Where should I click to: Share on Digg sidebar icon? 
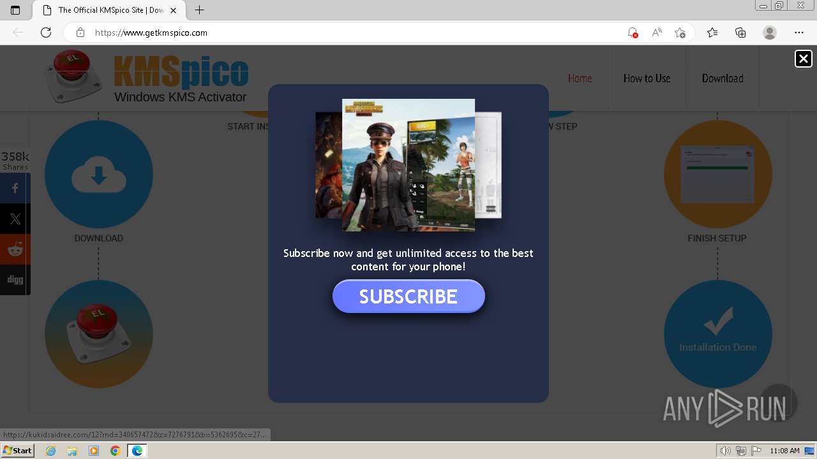click(15, 280)
